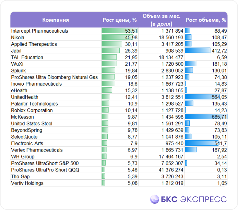
Task: Click volume growth value 181,18
Action: pos(219,64)
